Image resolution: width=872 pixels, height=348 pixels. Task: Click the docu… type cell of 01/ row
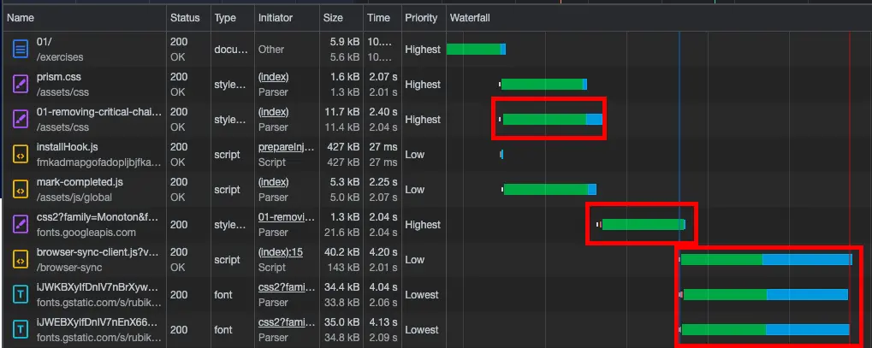tap(231, 50)
